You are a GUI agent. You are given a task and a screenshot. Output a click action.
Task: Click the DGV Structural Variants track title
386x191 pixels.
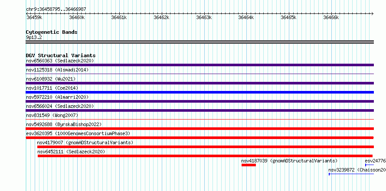coord(61,55)
